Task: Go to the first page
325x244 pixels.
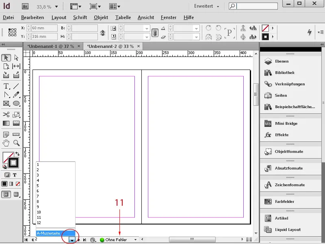Action: 26,240
